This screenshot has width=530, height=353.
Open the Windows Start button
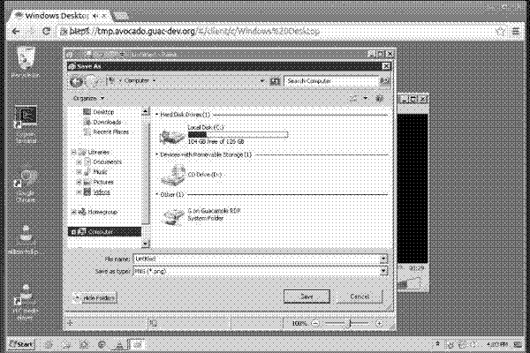tap(21, 344)
